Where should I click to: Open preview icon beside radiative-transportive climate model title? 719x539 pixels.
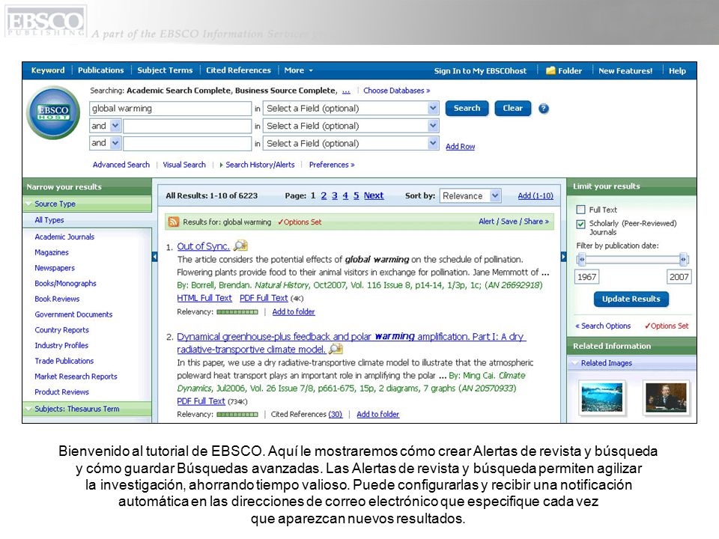point(336,350)
